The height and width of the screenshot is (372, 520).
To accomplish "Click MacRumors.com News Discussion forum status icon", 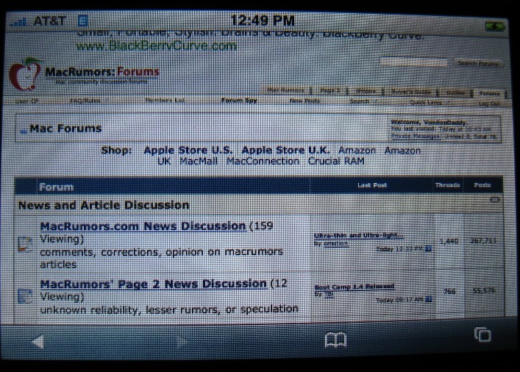I will (x=25, y=244).
